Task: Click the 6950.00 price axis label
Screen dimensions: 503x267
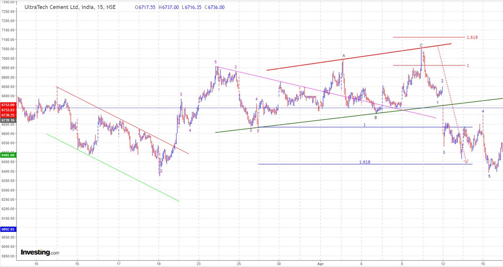Action: pyautogui.click(x=8, y=68)
